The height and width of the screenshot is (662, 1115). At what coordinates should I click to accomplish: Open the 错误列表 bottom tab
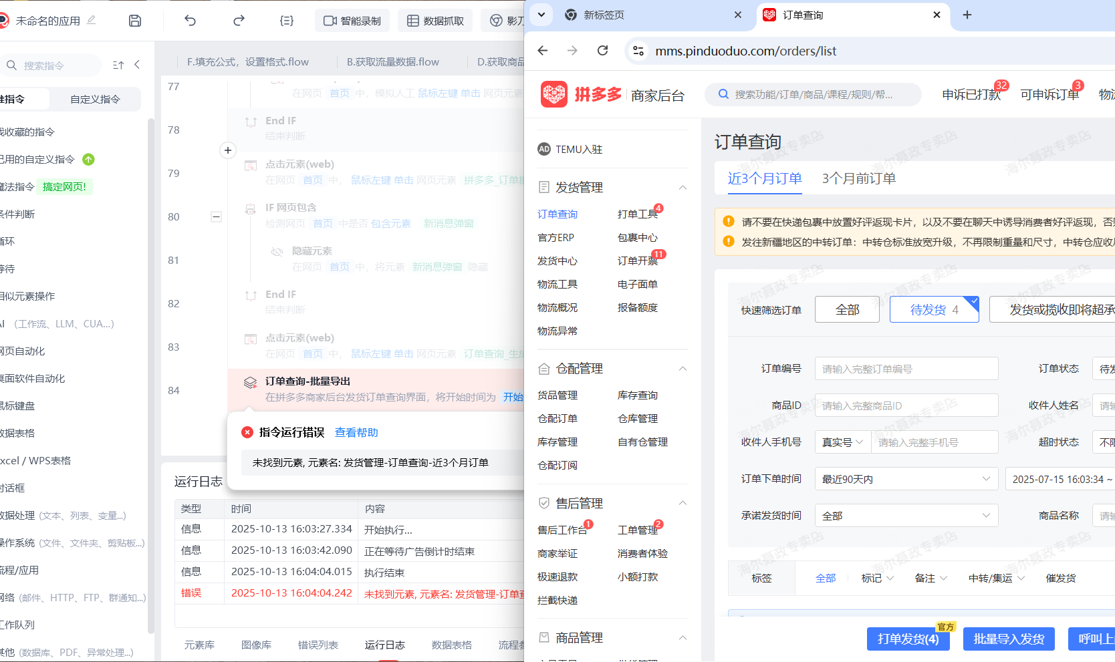click(318, 645)
